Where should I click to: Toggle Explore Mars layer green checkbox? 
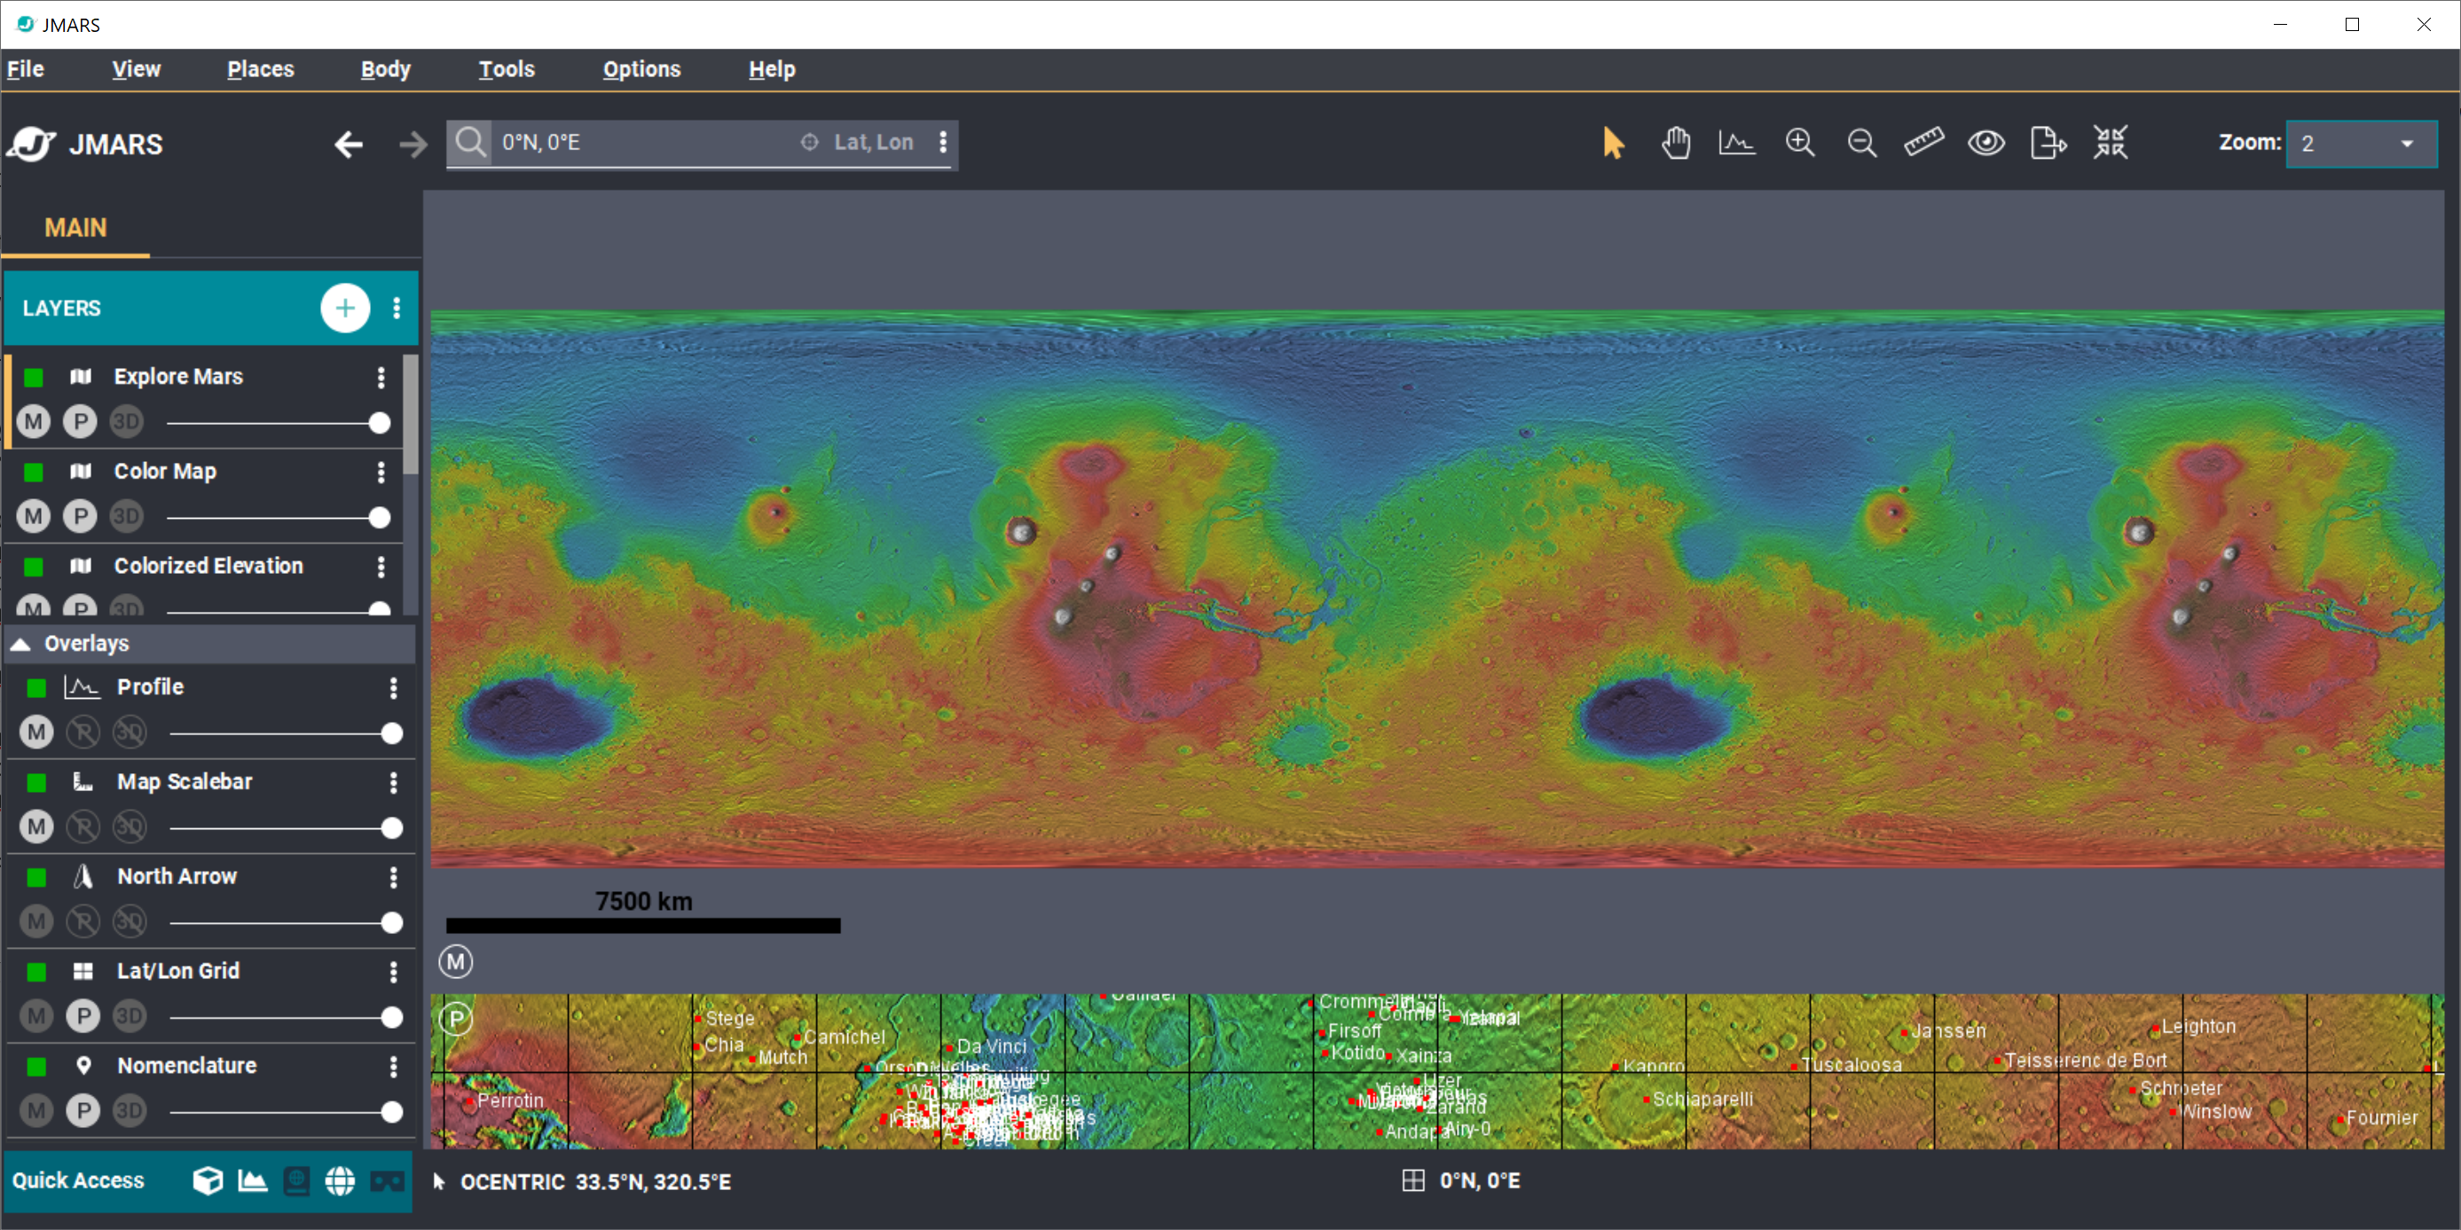tap(34, 377)
